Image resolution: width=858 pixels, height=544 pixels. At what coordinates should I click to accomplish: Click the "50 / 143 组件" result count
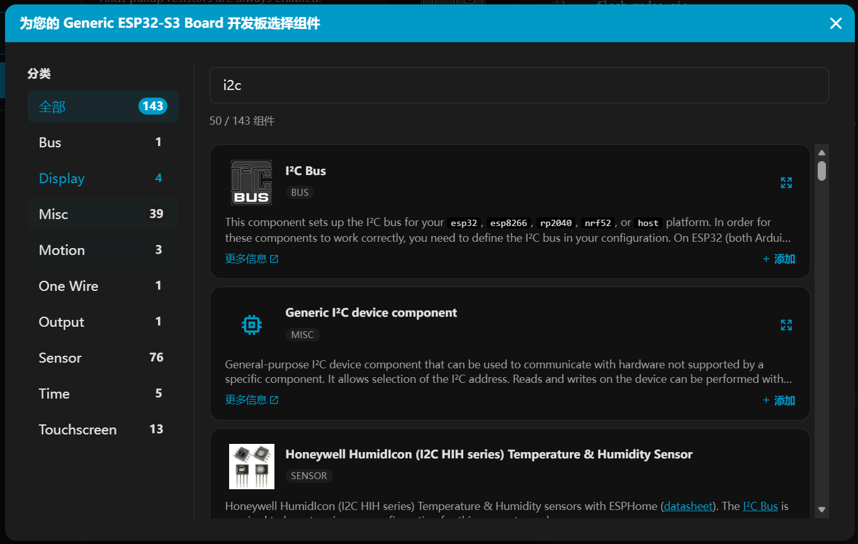click(x=242, y=120)
